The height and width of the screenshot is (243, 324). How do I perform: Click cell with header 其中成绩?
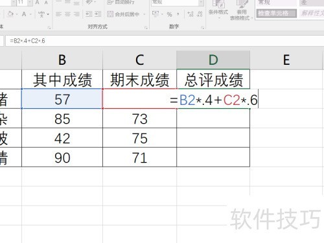tap(62, 80)
